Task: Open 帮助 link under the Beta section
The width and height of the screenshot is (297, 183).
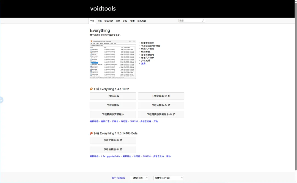Action: click(168, 156)
